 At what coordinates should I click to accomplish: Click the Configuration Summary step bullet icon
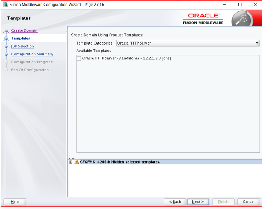[6, 54]
